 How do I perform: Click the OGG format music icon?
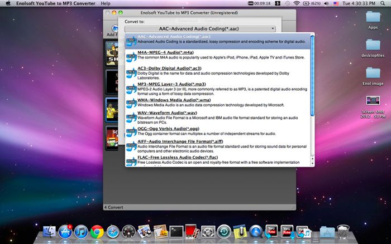[131, 132]
